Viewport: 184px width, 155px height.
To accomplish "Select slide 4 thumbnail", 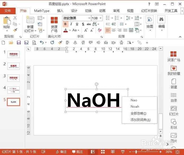I will (13, 90).
